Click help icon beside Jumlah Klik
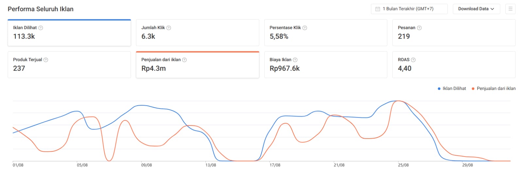523x169 pixels. tap(169, 28)
